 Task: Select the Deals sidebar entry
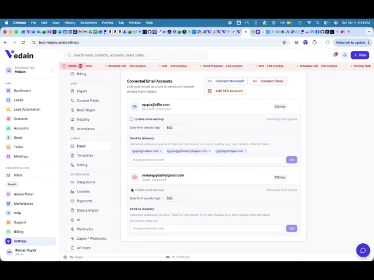click(18, 138)
